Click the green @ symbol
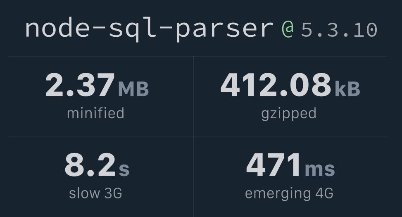 click(x=288, y=29)
